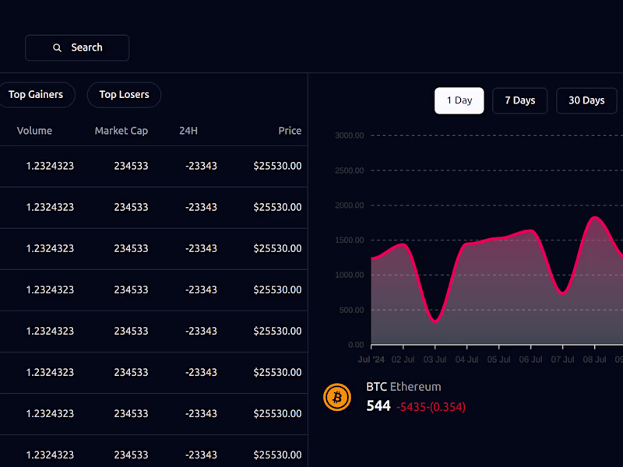
Task: Select the first $25530.00 price cell
Action: tap(277, 166)
